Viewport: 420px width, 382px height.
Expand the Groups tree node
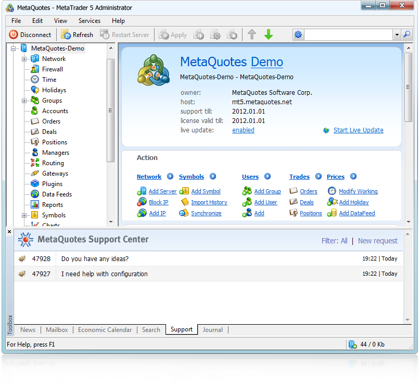pyautogui.click(x=24, y=101)
